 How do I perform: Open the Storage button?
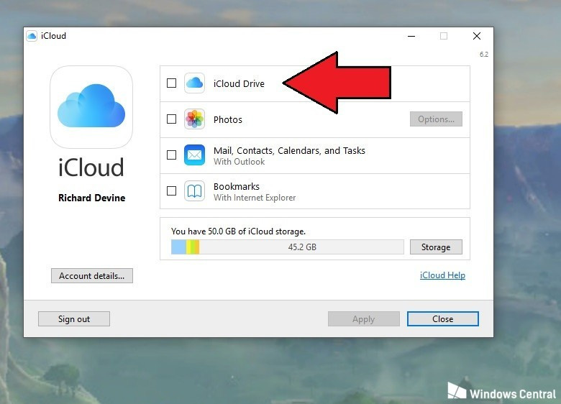click(x=436, y=247)
